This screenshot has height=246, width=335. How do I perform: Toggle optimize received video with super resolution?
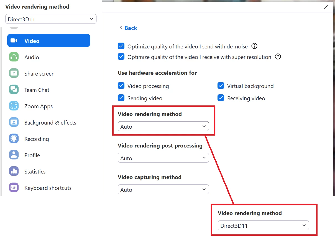121,57
